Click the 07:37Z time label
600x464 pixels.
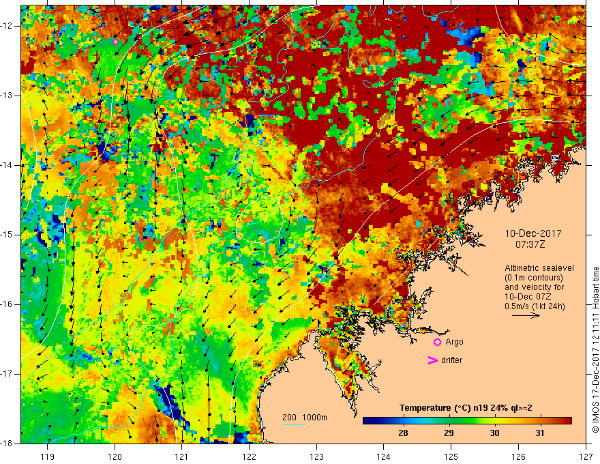tap(530, 244)
